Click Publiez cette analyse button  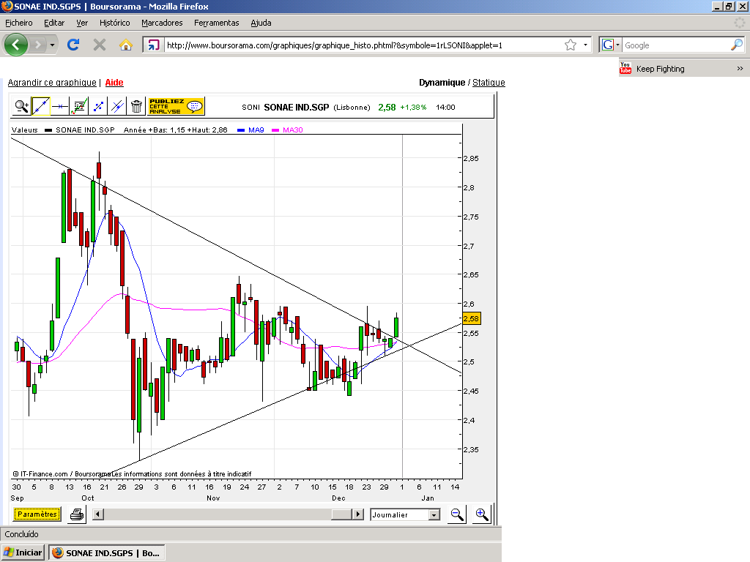(176, 106)
